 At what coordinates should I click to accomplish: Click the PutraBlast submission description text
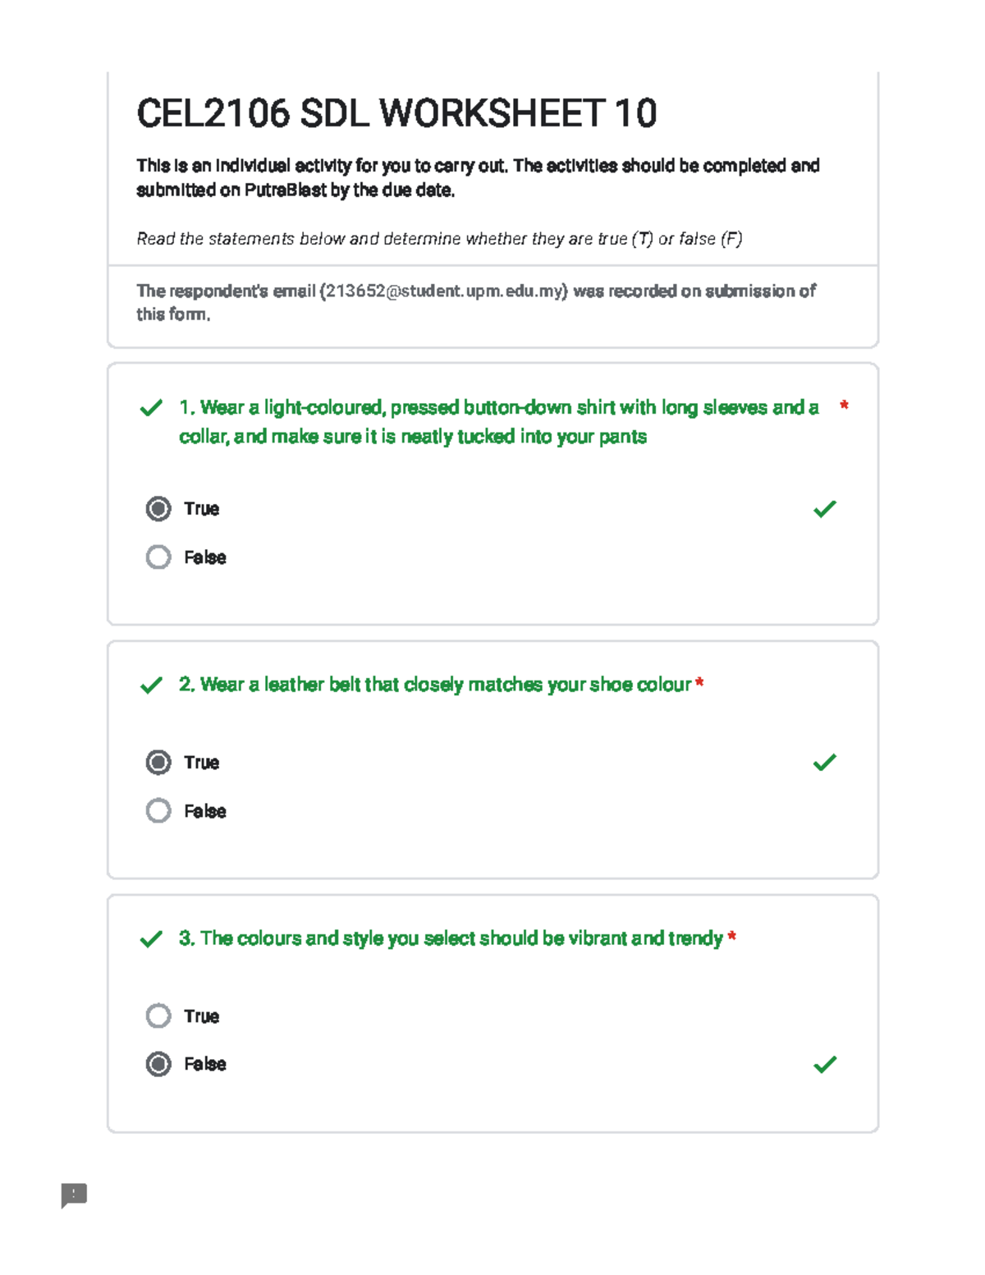(x=478, y=178)
